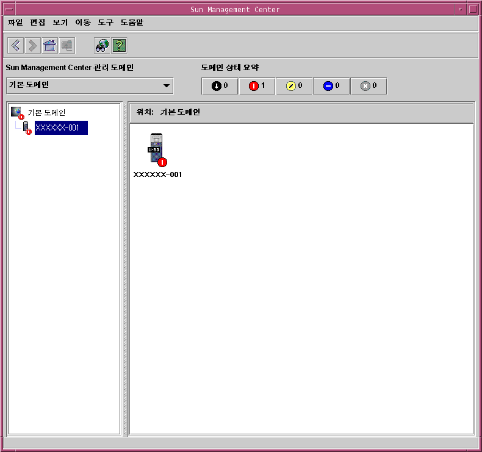The height and width of the screenshot is (452, 482).
Task: Open the 파일 menu
Action: [15, 23]
